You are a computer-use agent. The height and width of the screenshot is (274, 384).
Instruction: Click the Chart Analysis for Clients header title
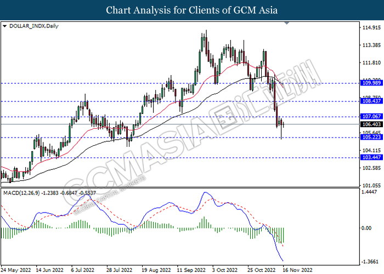click(192, 10)
